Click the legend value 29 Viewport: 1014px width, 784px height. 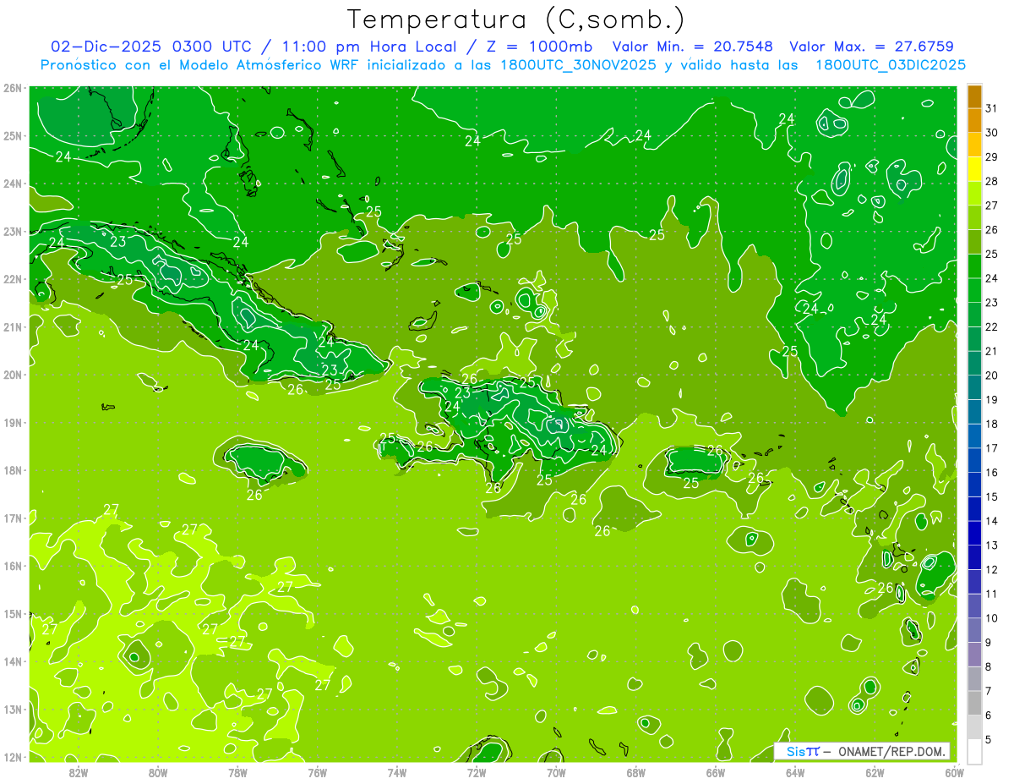[992, 157]
